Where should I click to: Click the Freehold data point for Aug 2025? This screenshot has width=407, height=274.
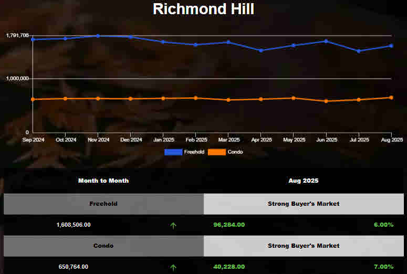391,46
